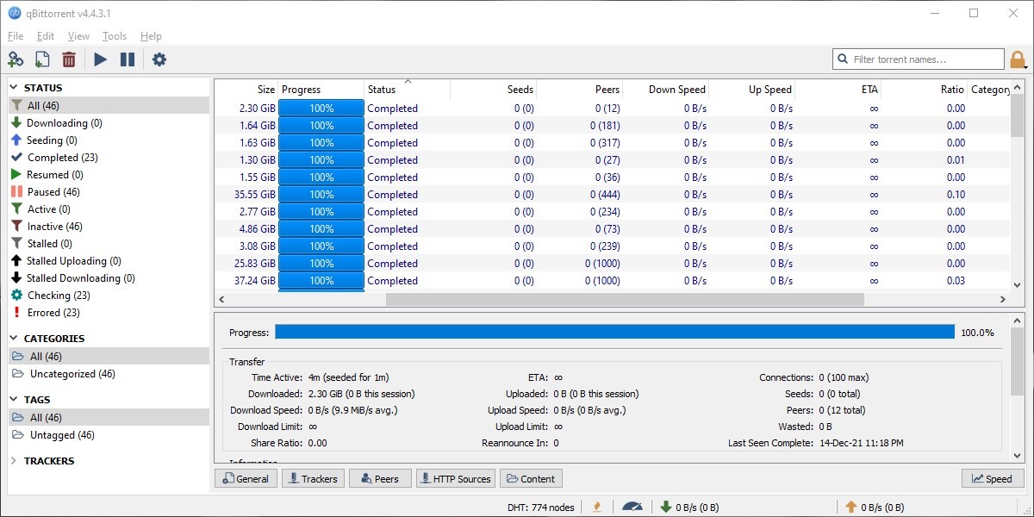The width and height of the screenshot is (1034, 517).
Task: Open the Tools menu
Action: pyautogui.click(x=114, y=35)
